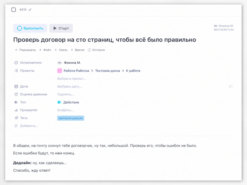The height and width of the screenshot is (185, 247).
Task: Open Тестовая доска breadcrumb
Action: [108, 71]
